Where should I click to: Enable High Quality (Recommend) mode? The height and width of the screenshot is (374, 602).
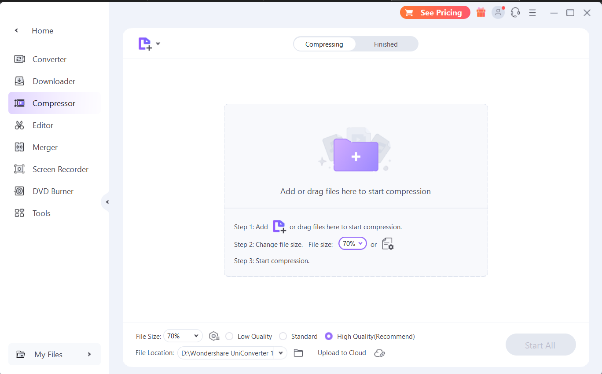[x=329, y=336]
